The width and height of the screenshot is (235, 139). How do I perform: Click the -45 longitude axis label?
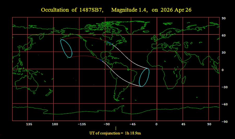pos(132,124)
